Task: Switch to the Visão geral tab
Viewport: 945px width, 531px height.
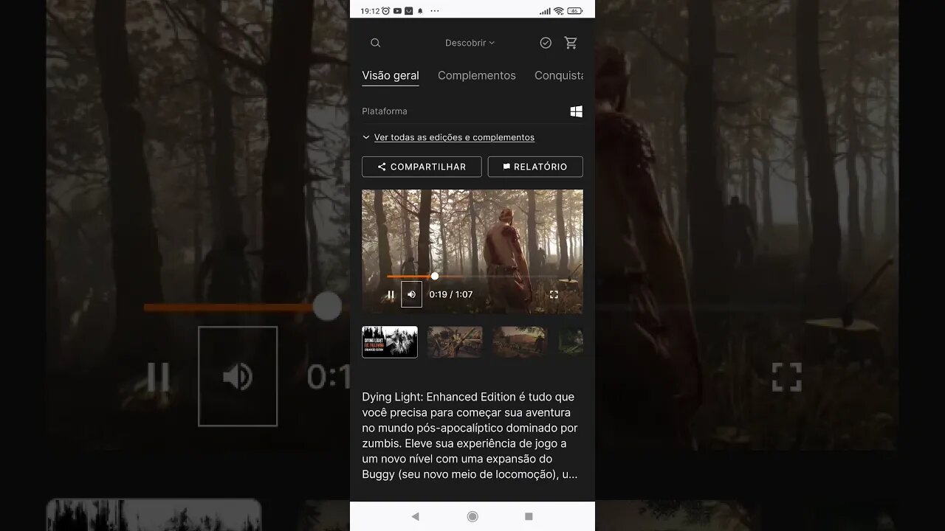Action: [391, 75]
